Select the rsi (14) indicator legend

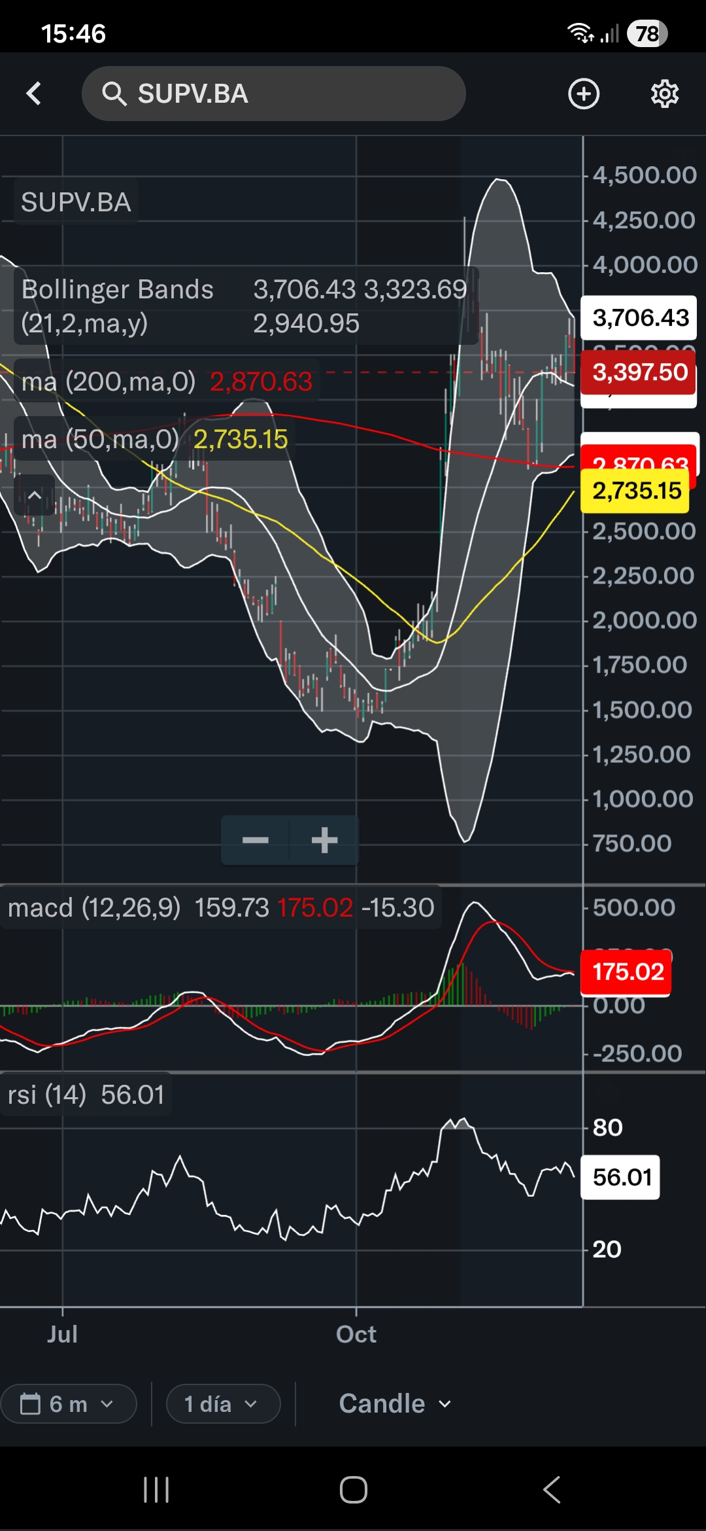(86, 1095)
